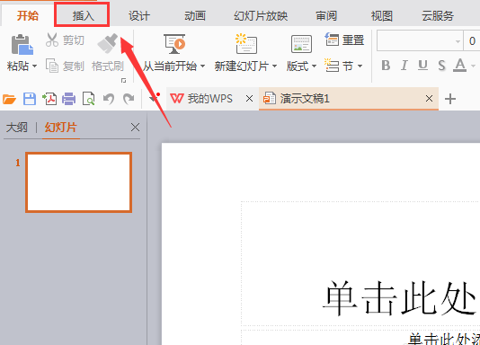Close the 我的WPS tab
Screen dimensions: 480x345
coord(250,99)
